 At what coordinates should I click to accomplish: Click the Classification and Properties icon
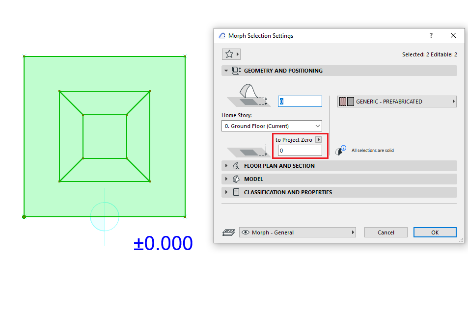click(x=236, y=192)
